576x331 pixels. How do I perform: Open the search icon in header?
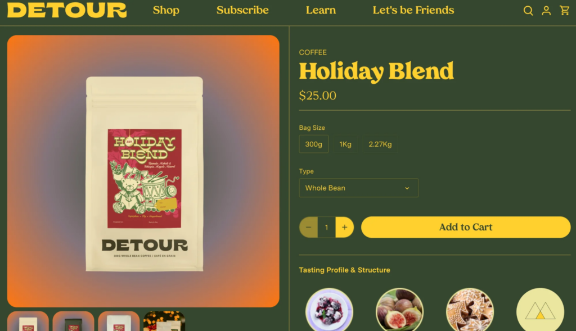[528, 11]
